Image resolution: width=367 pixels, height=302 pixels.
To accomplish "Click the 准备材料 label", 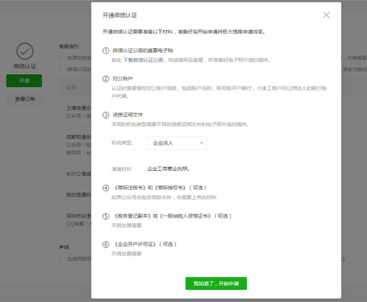I will [122, 169].
